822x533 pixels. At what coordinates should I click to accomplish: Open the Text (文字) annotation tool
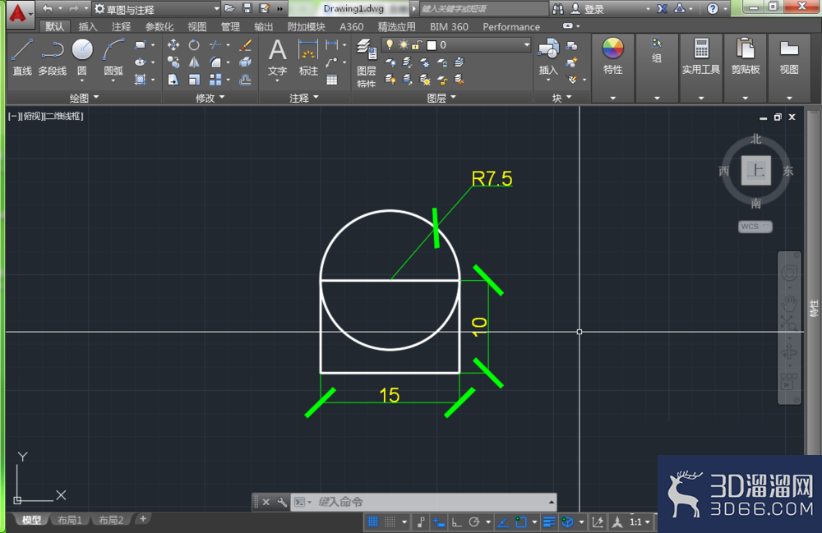pyautogui.click(x=277, y=57)
